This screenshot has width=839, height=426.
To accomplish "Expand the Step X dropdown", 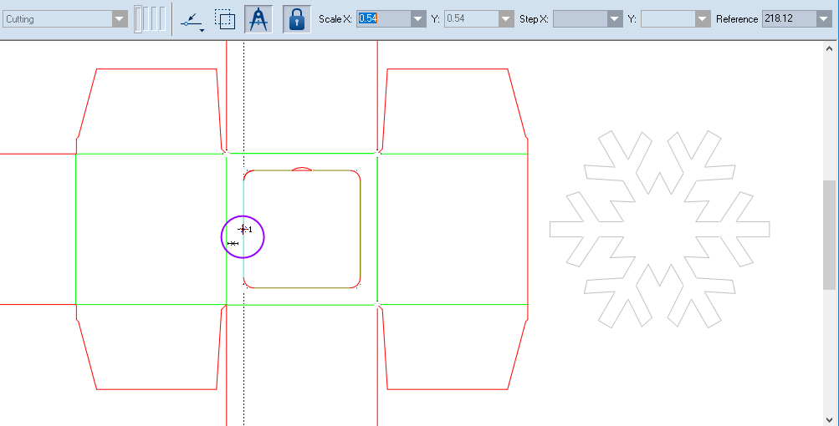I will (x=616, y=19).
